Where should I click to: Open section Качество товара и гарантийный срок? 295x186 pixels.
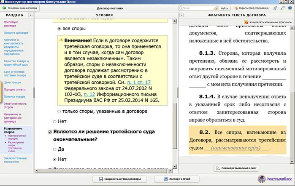click(x=16, y=63)
